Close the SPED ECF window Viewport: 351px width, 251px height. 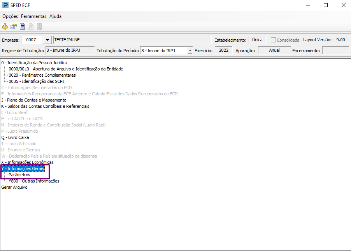343,5
